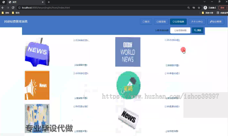Open the 常用 bookmarks folder
Image resolution: width=228 pixels, height=136 pixels.
point(16,13)
